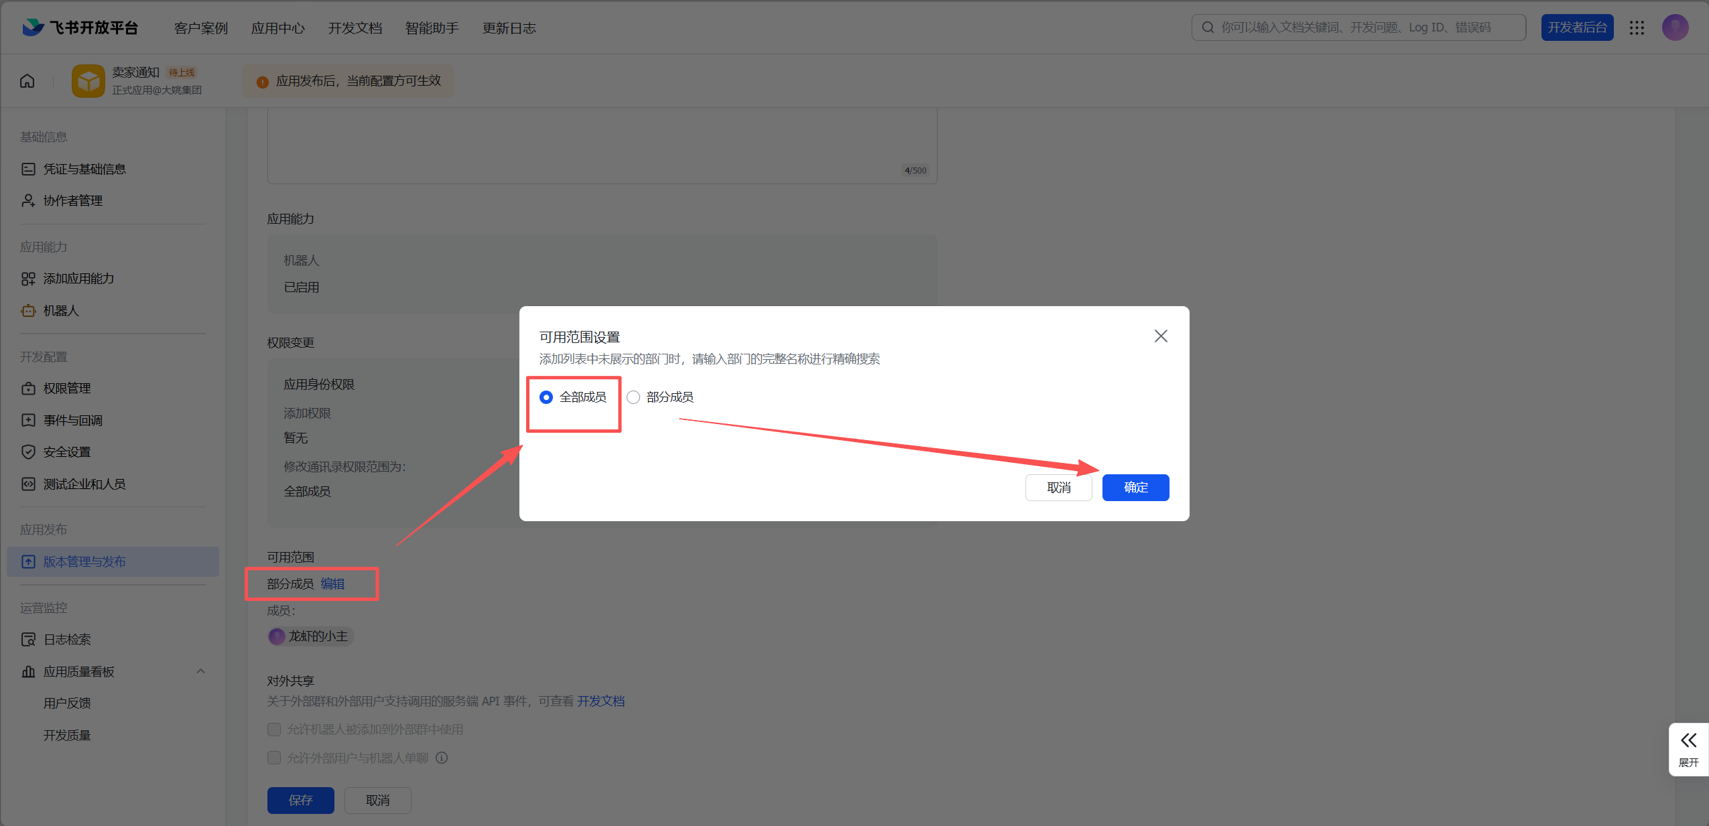Close the 可用范围设置 dialog with X
The height and width of the screenshot is (826, 1709).
point(1161,336)
